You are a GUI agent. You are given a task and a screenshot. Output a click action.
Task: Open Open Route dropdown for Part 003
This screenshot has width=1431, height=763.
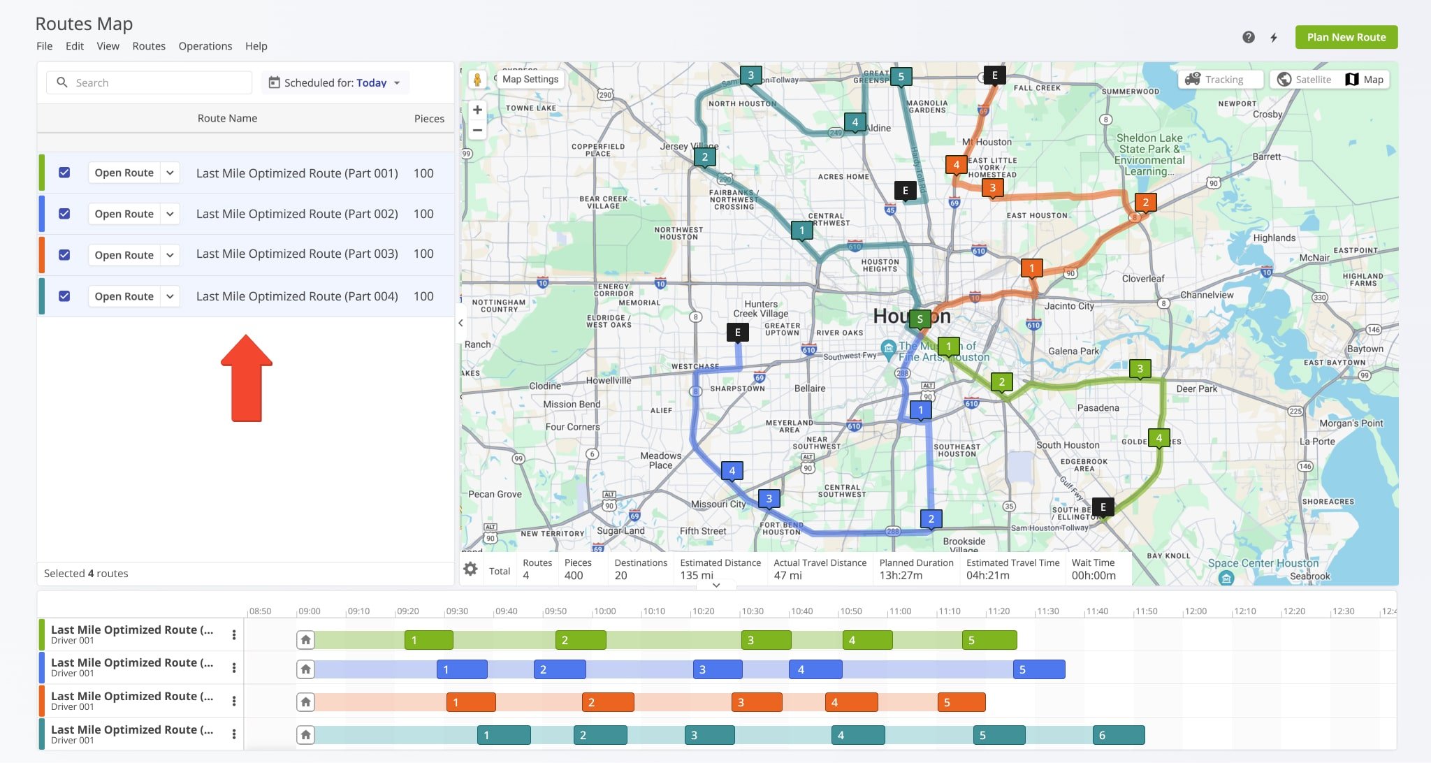pos(169,254)
